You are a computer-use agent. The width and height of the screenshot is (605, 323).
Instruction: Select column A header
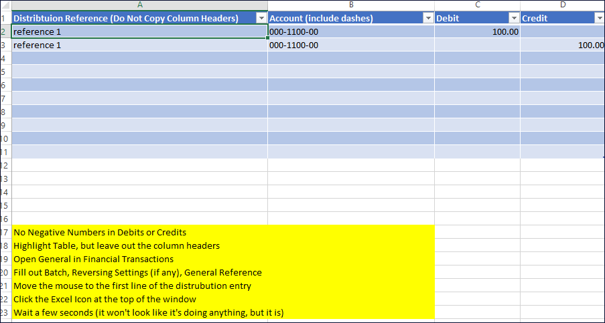coord(139,5)
